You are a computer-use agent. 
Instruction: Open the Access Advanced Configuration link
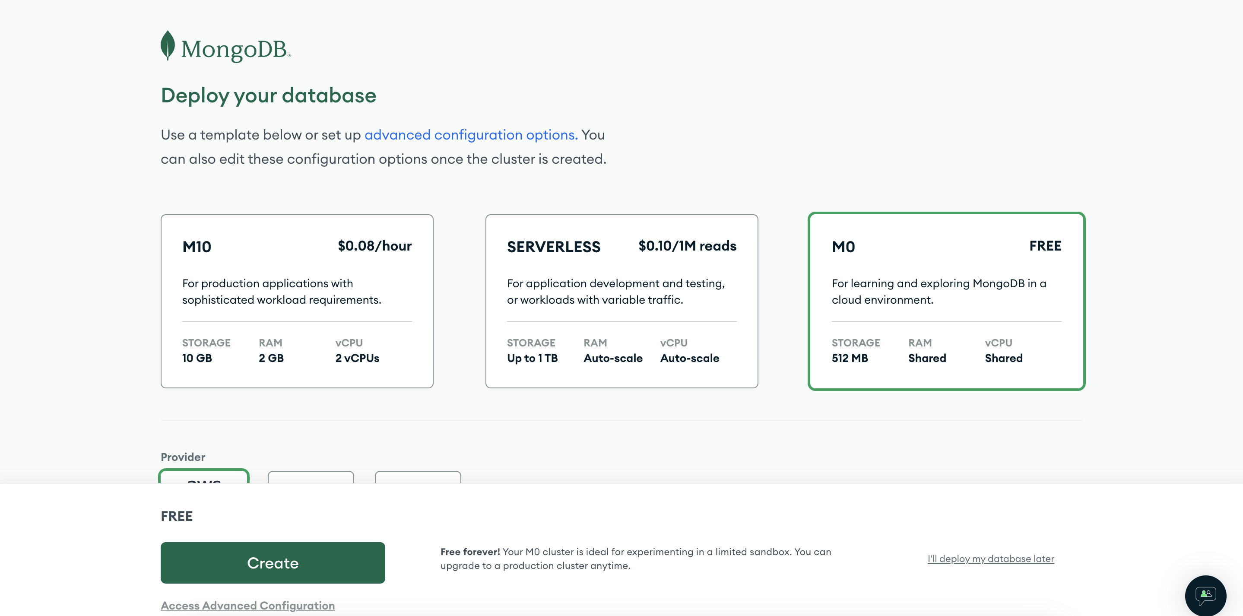(x=247, y=605)
